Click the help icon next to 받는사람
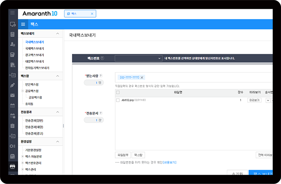 (101, 75)
